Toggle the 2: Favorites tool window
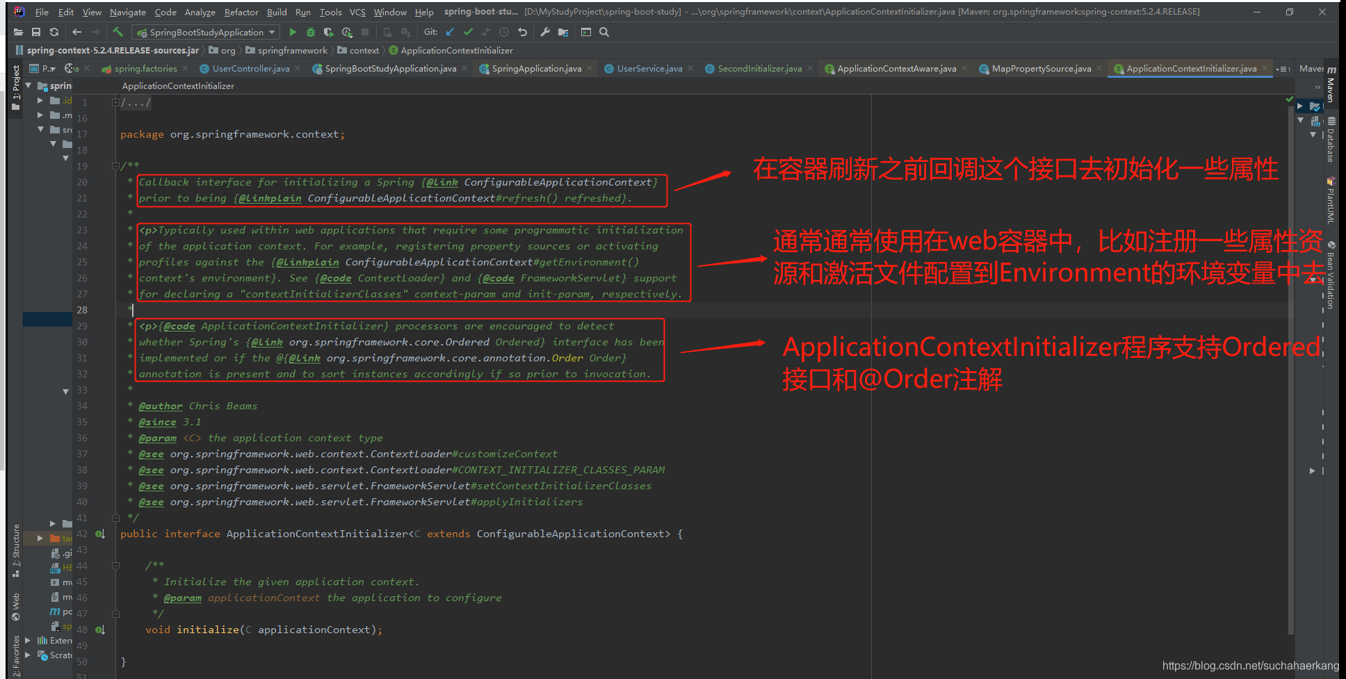Screen dimensions: 1346x679 tap(16, 655)
